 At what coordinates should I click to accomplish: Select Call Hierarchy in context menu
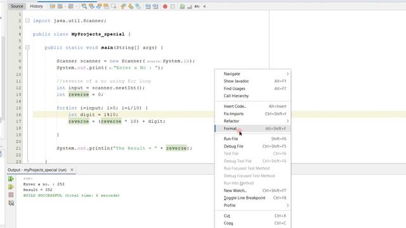pyautogui.click(x=253, y=96)
